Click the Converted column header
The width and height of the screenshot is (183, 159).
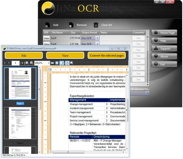(x=139, y=33)
